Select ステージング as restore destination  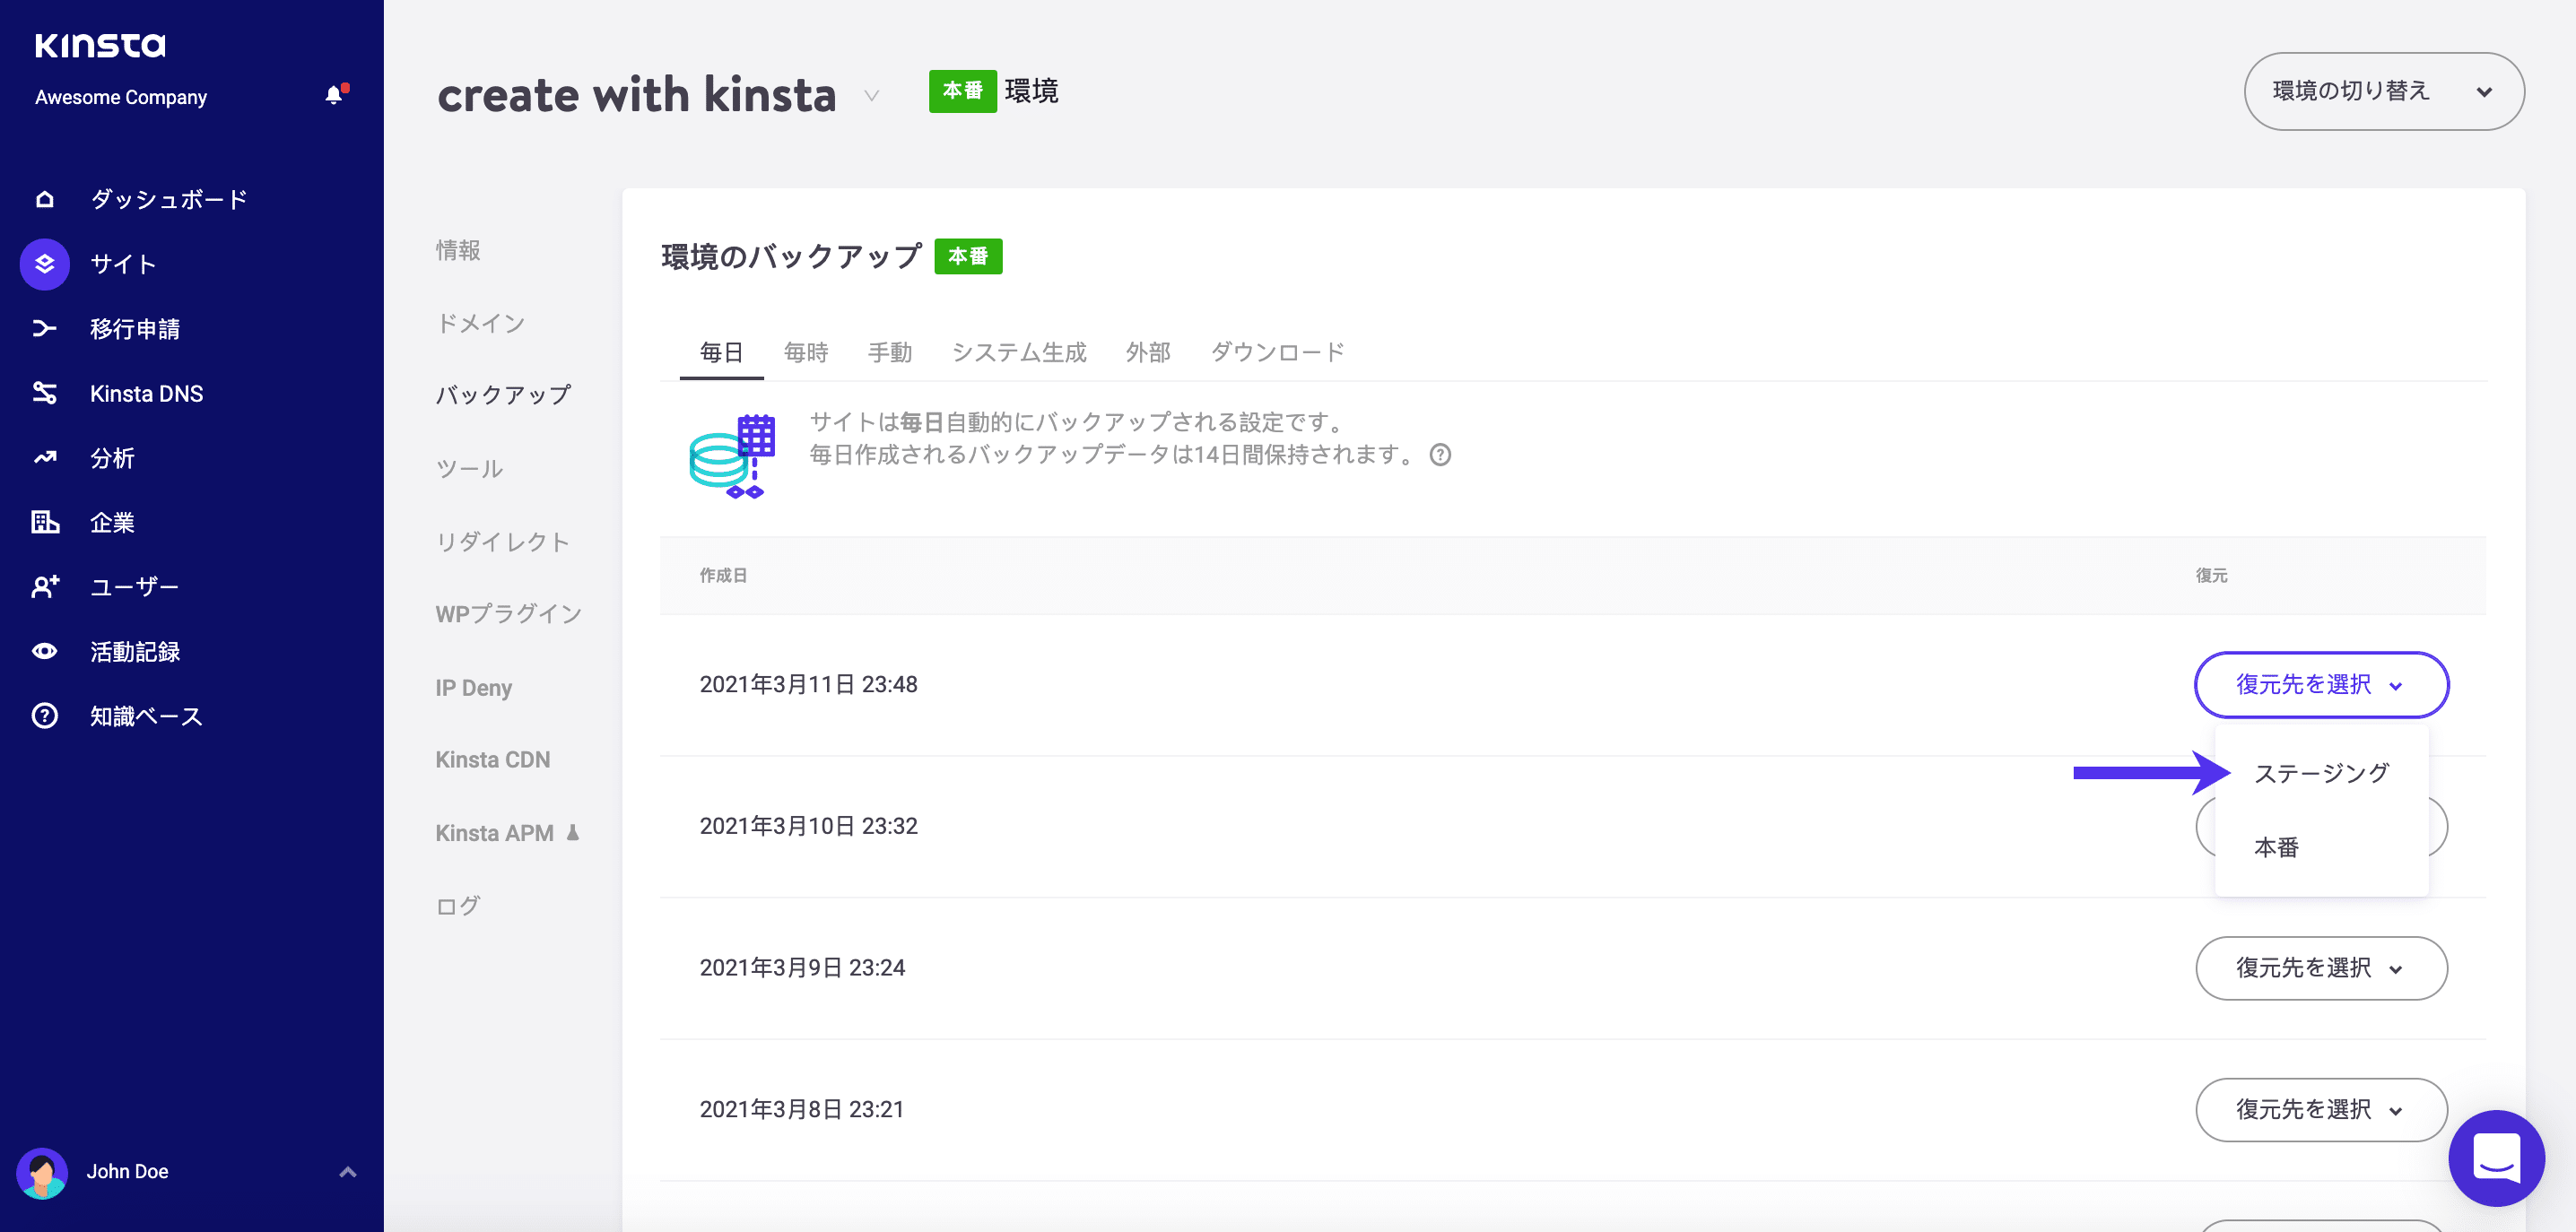coord(2321,772)
